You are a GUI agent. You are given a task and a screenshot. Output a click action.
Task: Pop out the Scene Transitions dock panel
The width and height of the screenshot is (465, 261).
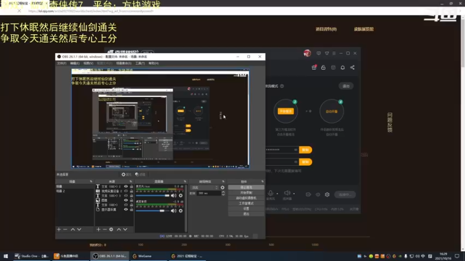(x=223, y=182)
